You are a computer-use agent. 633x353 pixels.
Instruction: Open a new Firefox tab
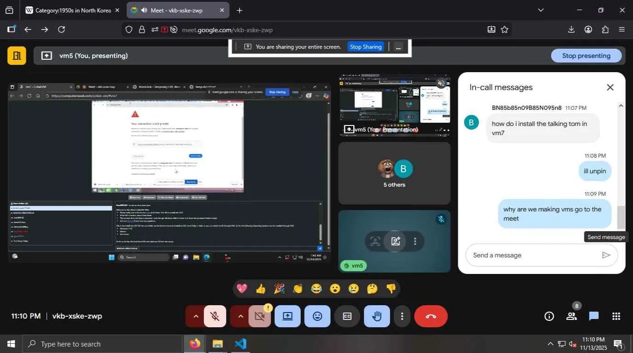click(239, 10)
